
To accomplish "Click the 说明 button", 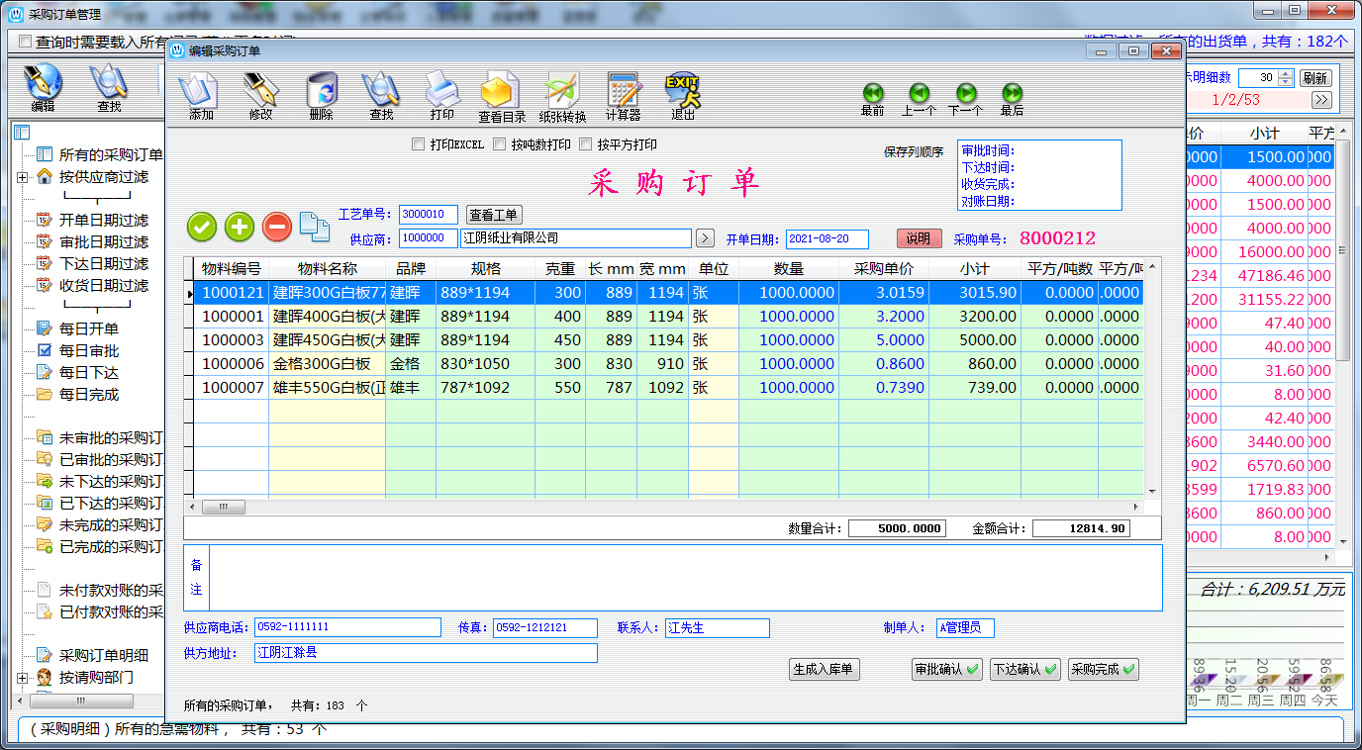I will tap(919, 238).
